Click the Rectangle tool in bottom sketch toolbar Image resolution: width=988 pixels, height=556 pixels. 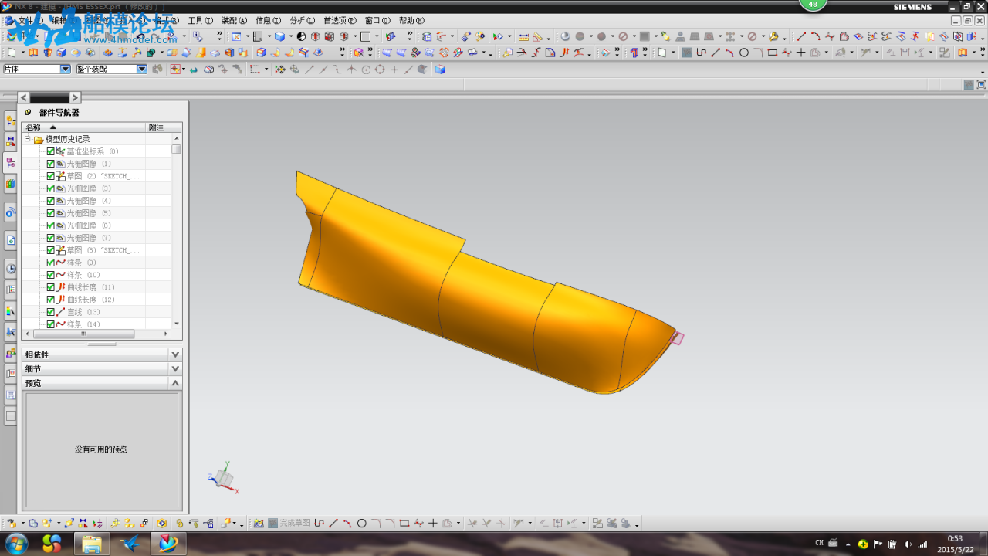coord(404,523)
